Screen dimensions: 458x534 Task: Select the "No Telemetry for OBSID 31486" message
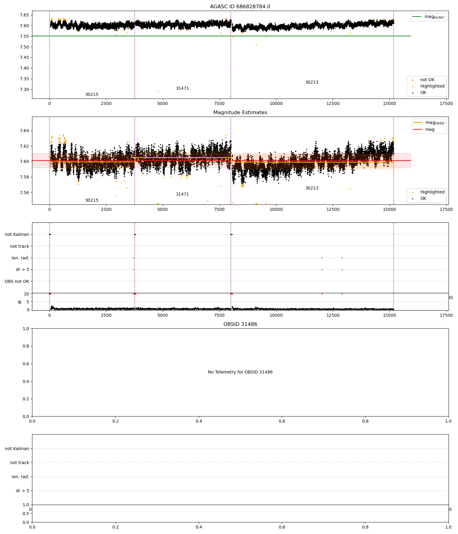pos(240,372)
